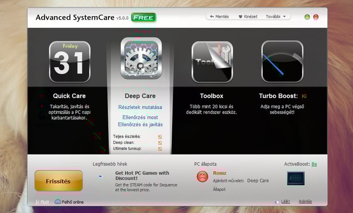Click the sad face PC status icon

point(202,176)
